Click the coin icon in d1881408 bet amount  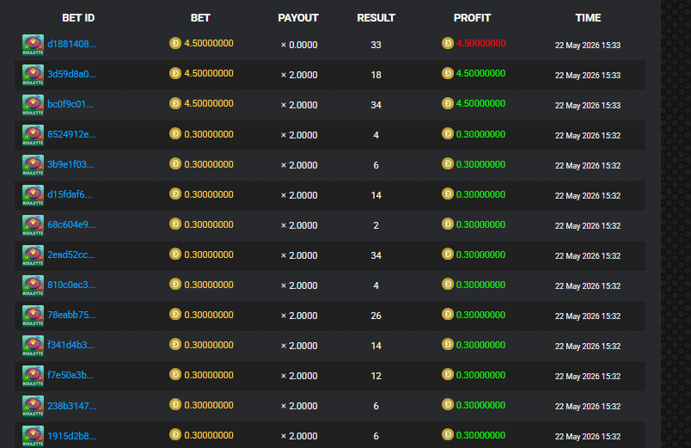click(x=175, y=43)
